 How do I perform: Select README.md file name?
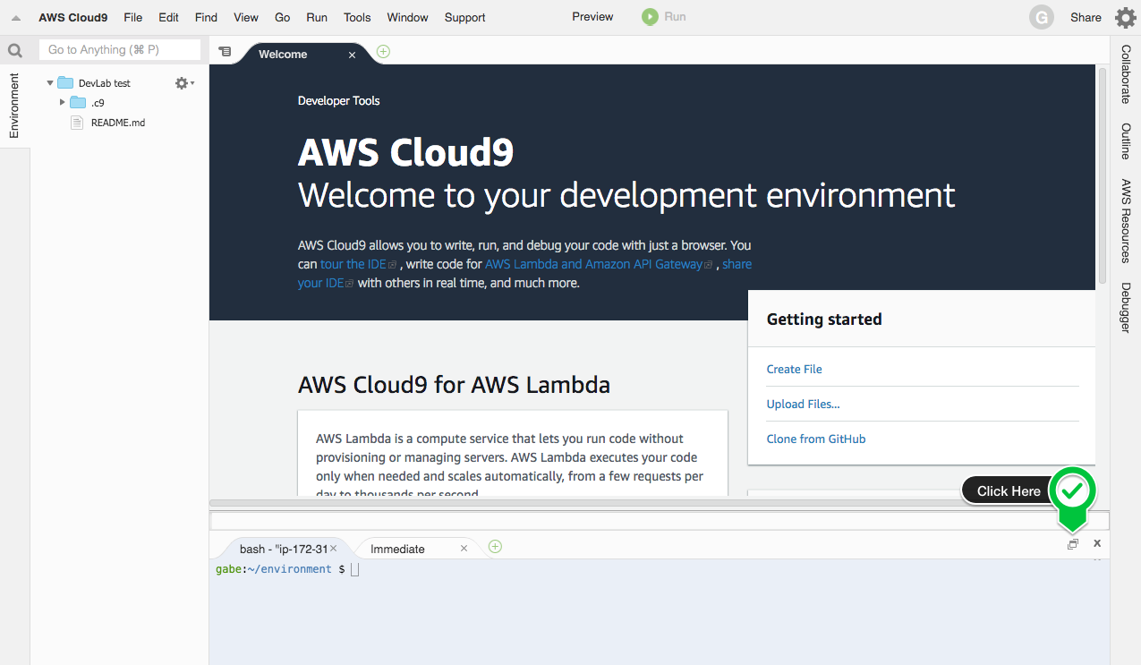pos(118,123)
